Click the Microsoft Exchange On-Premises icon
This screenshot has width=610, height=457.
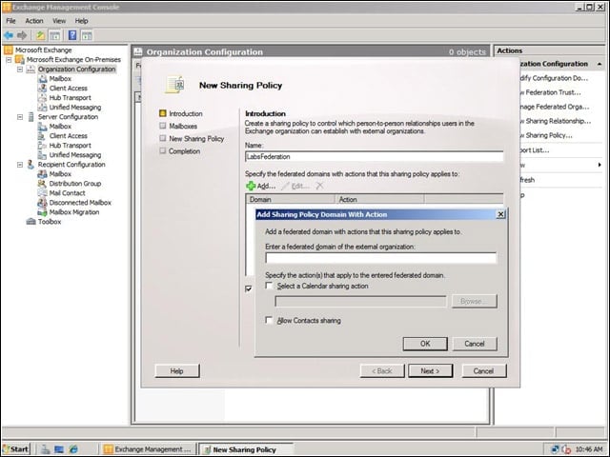19,59
